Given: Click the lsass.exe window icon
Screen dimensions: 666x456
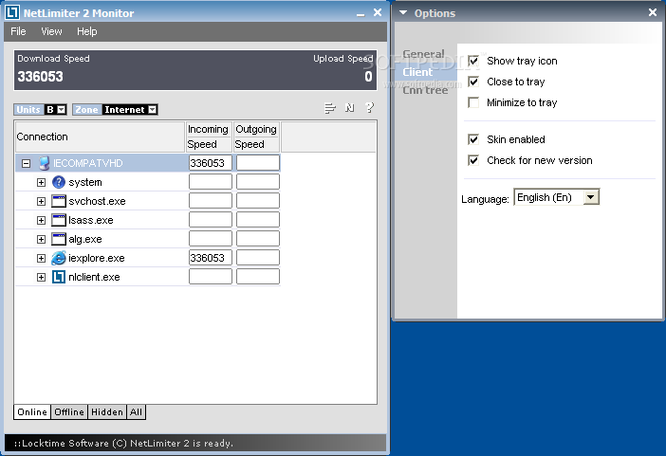Looking at the screenshot, I should (59, 220).
